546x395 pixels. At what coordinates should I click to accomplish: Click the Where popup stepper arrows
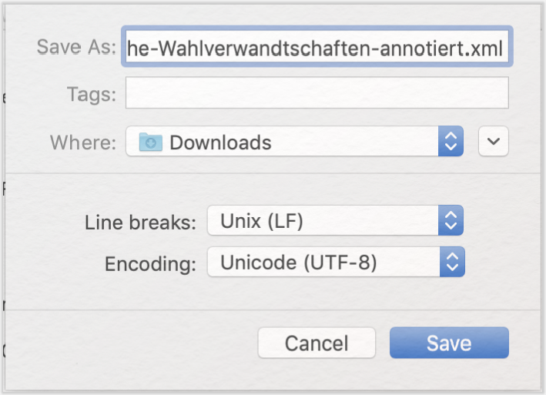[451, 142]
